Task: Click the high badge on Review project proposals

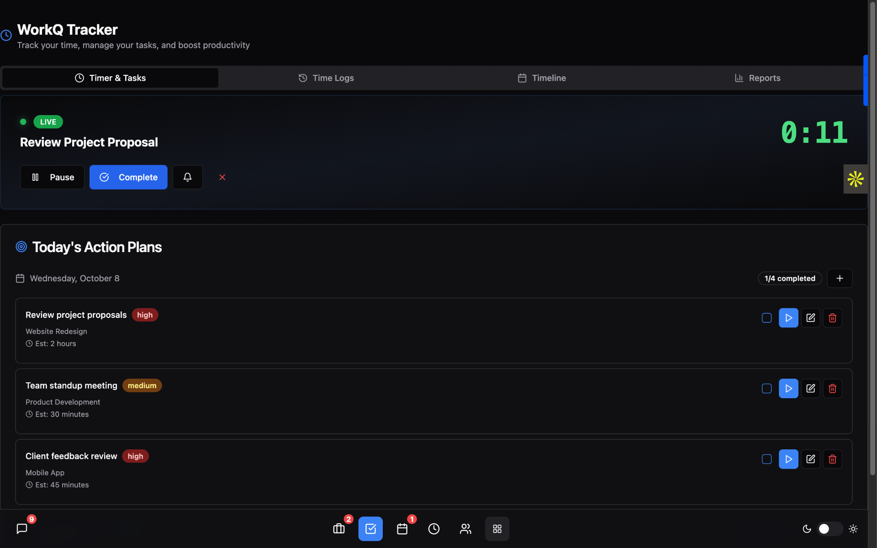Action: (x=145, y=315)
